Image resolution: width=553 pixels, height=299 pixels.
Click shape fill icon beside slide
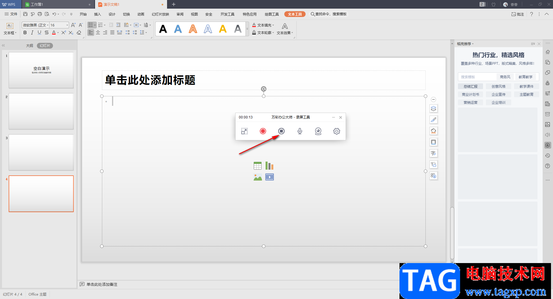433,131
